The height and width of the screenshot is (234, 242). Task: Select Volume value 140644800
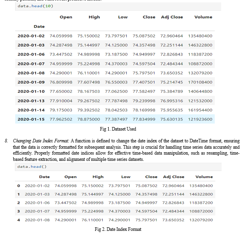[200, 92]
